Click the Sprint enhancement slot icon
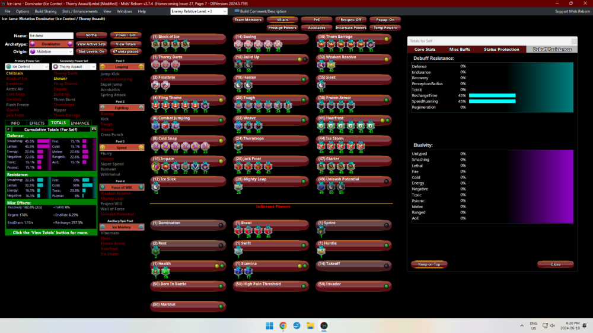The width and height of the screenshot is (593, 333). [x=321, y=230]
